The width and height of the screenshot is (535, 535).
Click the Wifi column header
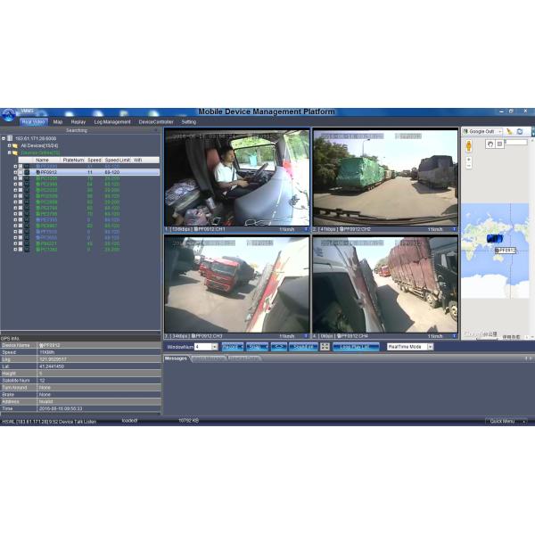(x=138, y=160)
